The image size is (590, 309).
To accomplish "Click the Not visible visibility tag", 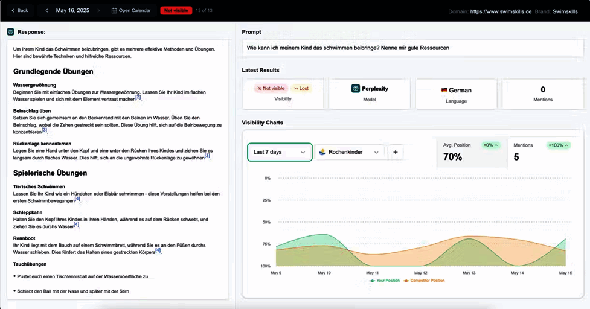I will tap(270, 88).
